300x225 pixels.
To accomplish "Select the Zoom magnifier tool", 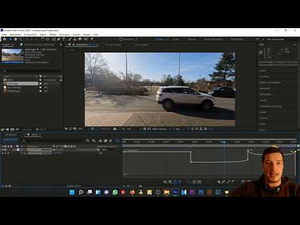I will click(21, 39).
